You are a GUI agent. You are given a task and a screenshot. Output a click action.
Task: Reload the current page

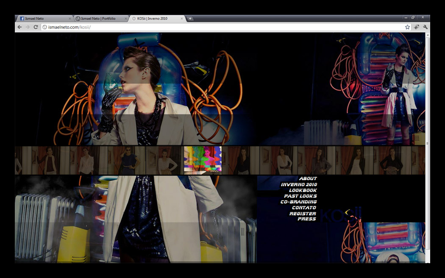pos(36,27)
